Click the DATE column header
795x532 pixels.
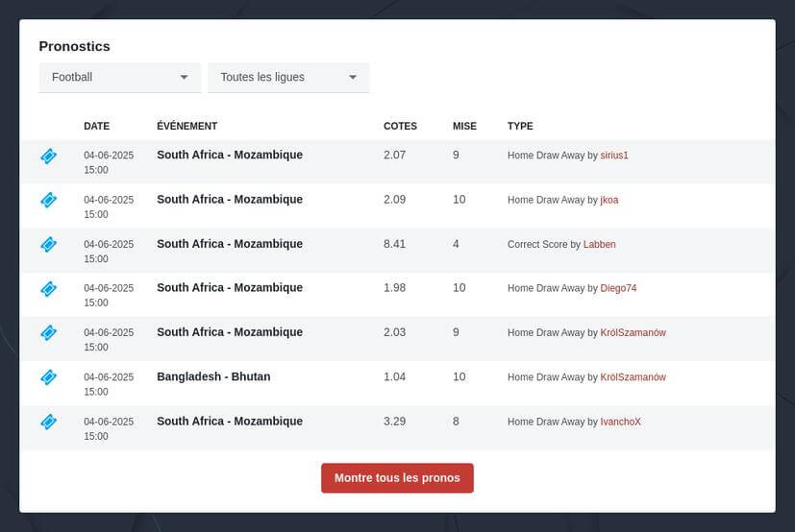(96, 126)
